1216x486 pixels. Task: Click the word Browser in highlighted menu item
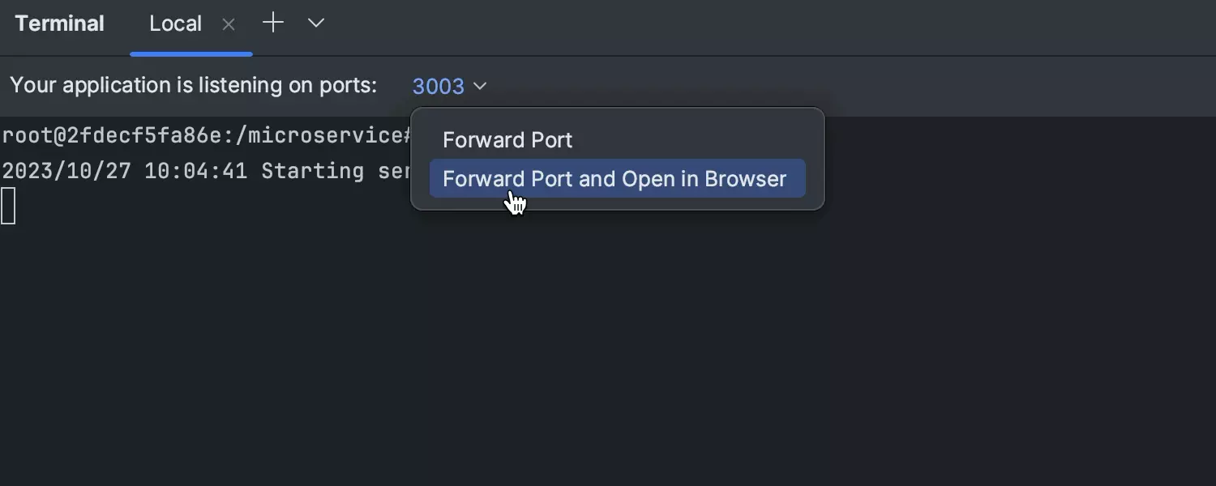point(745,179)
